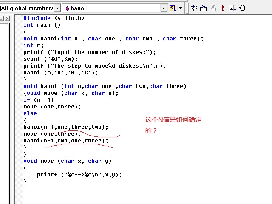
Task: Click the int main () line
Action: pos(42,25)
